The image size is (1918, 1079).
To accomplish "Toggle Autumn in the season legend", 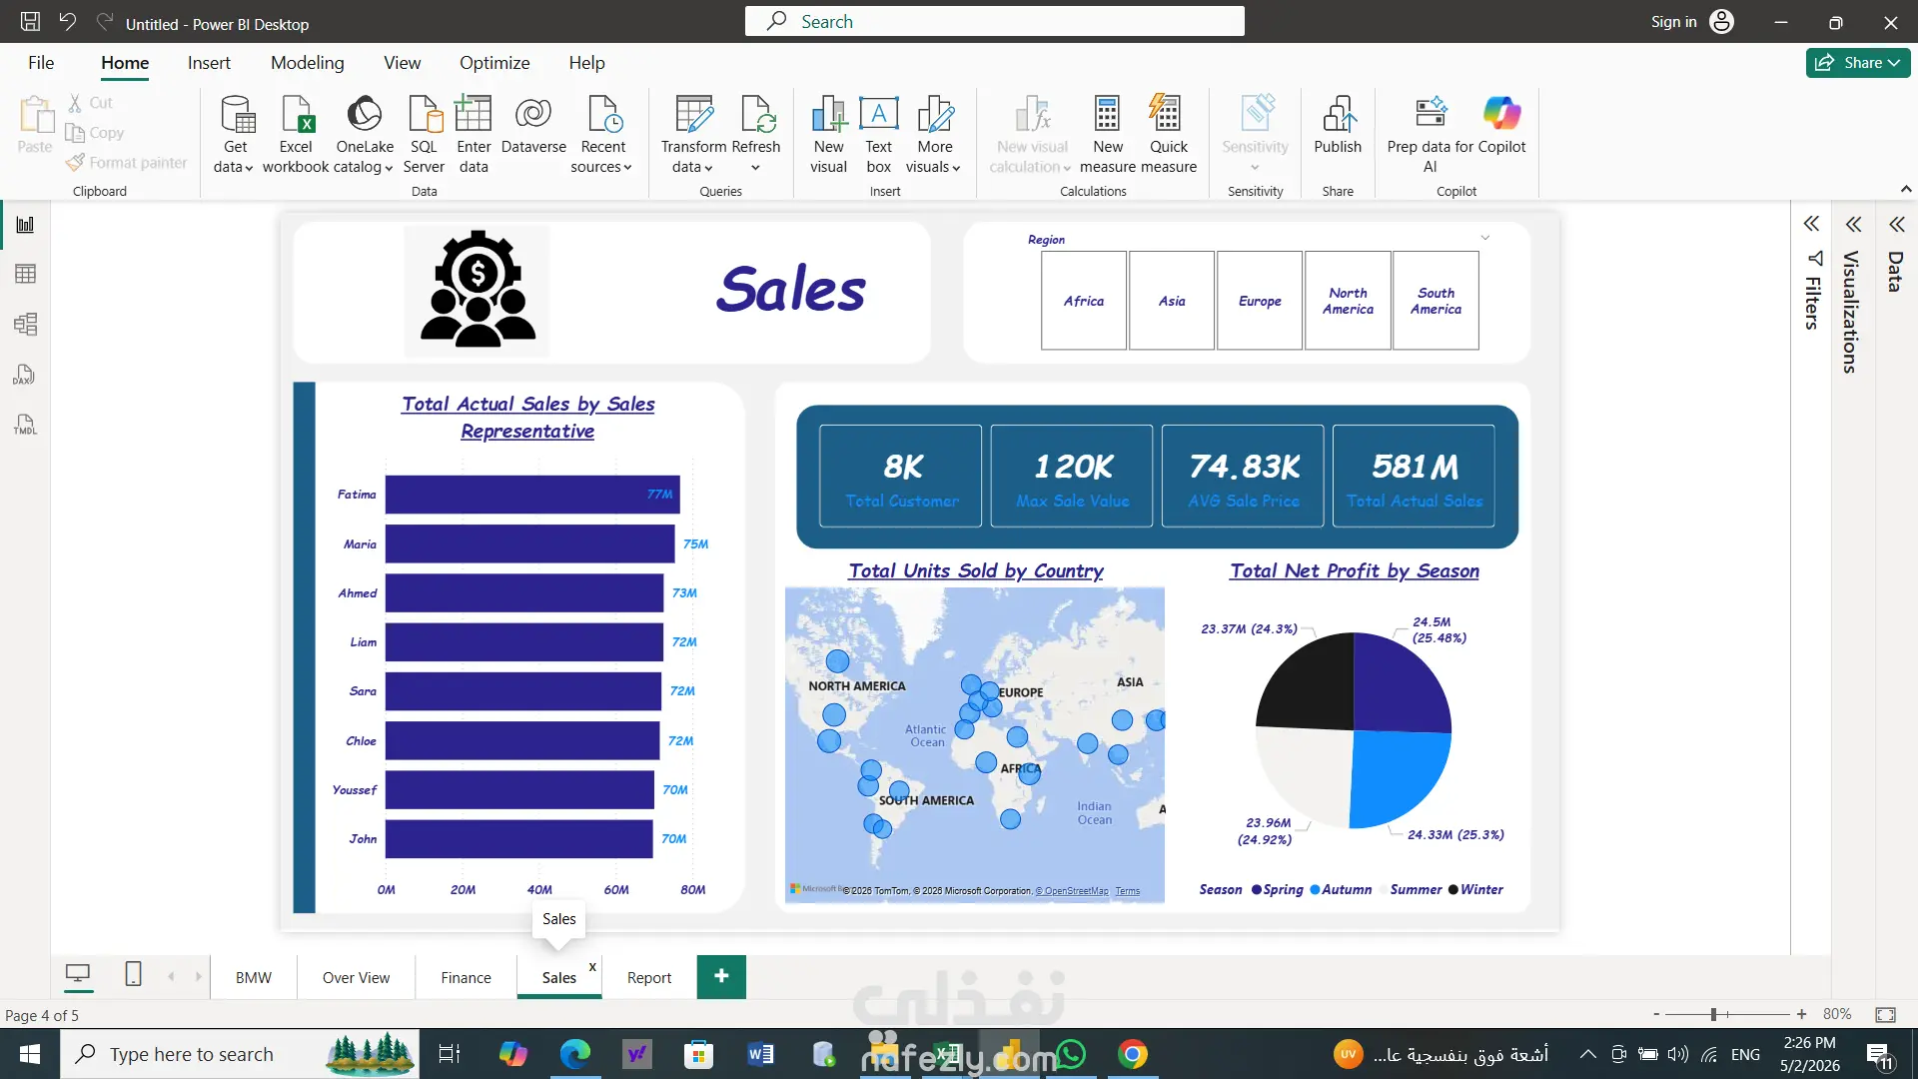I will [x=1341, y=889].
